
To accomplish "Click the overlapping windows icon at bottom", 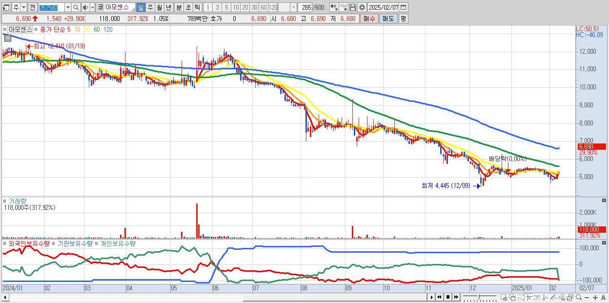I will [x=512, y=298].
